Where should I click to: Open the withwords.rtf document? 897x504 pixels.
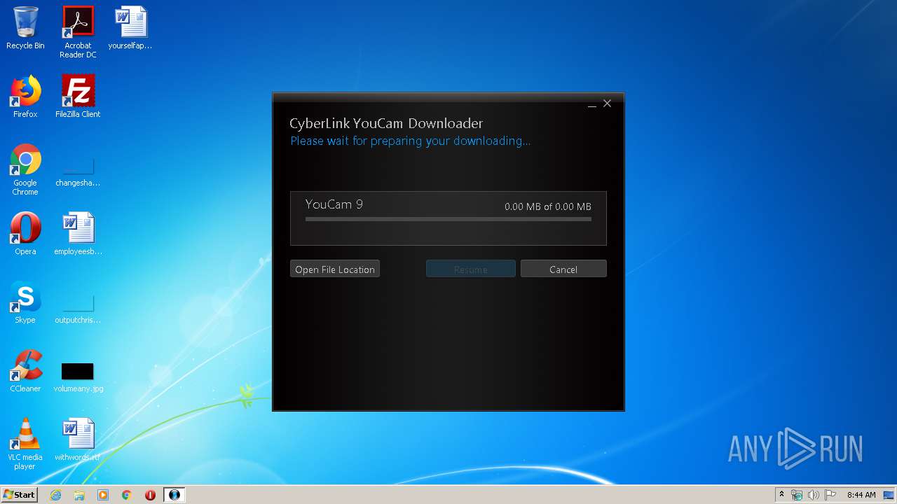tap(78, 440)
